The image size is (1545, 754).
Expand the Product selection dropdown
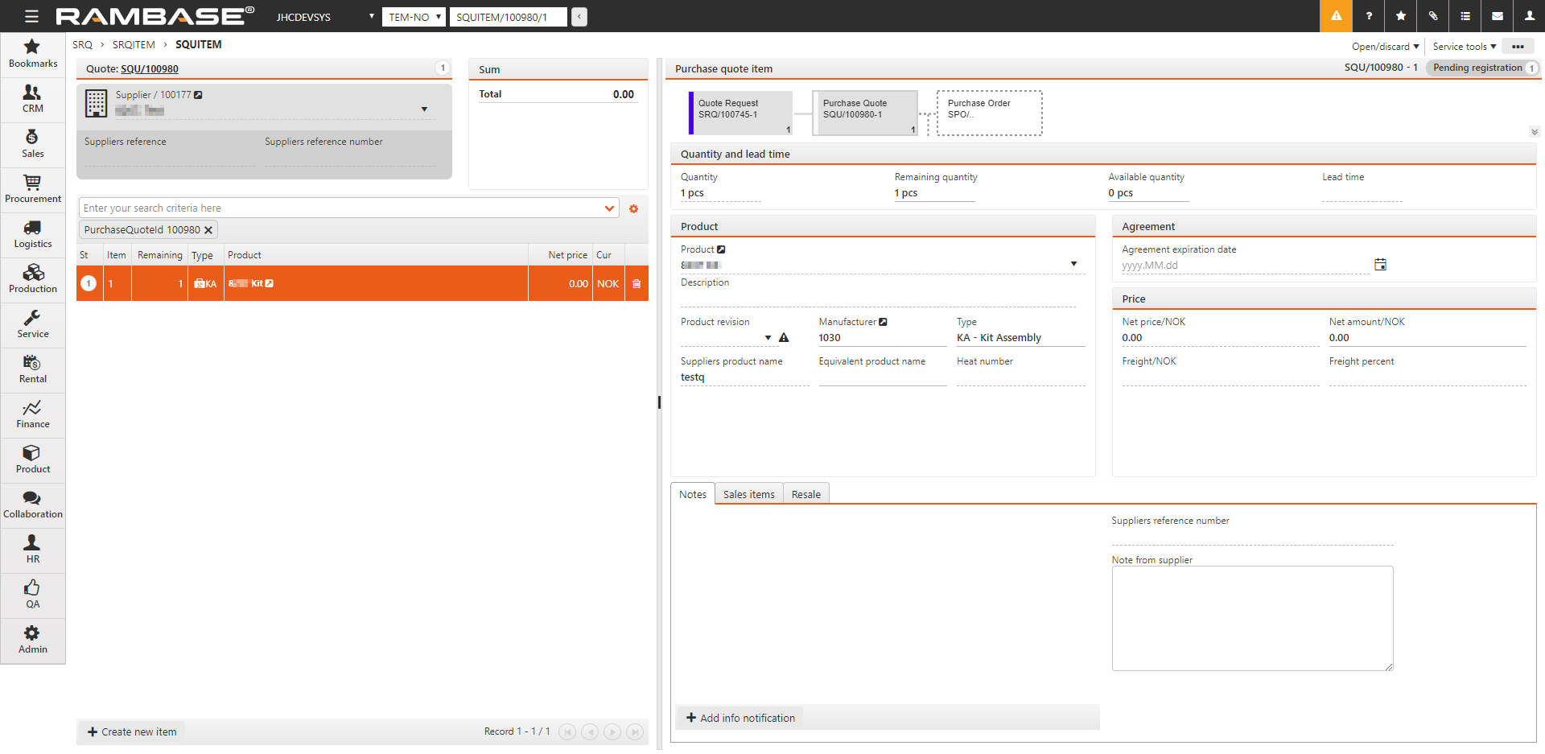pyautogui.click(x=1073, y=264)
